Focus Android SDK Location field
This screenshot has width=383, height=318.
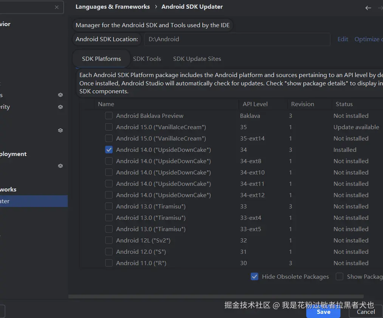point(237,39)
